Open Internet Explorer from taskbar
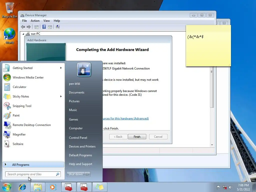 [22, 187]
